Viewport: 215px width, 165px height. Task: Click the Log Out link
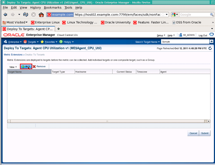[x=203, y=35]
